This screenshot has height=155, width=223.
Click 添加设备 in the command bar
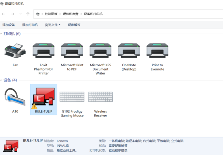pyautogui.click(x=9, y=25)
